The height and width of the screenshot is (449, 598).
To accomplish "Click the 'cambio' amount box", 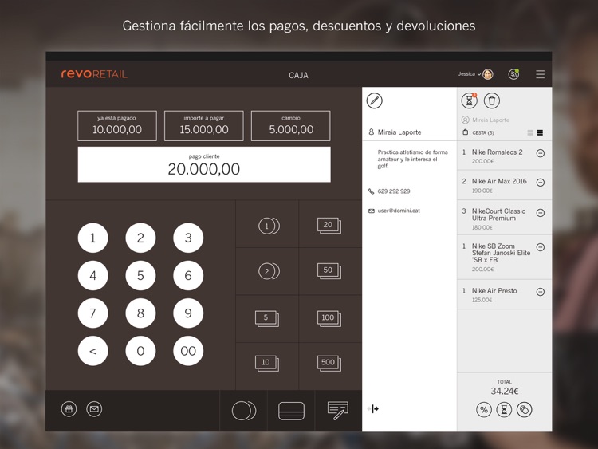I will [290, 126].
